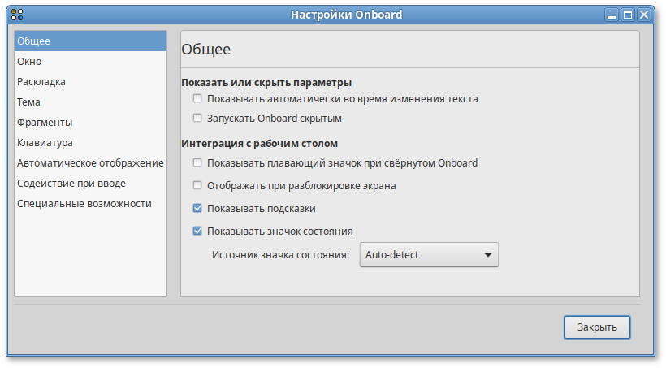The image size is (666, 368).
Task: Disable Показывать значок состояния checkbox
Action: [197, 232]
